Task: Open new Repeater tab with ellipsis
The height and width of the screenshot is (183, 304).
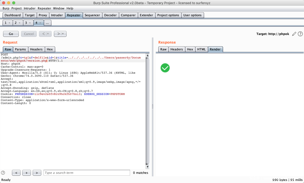Action: point(47,23)
